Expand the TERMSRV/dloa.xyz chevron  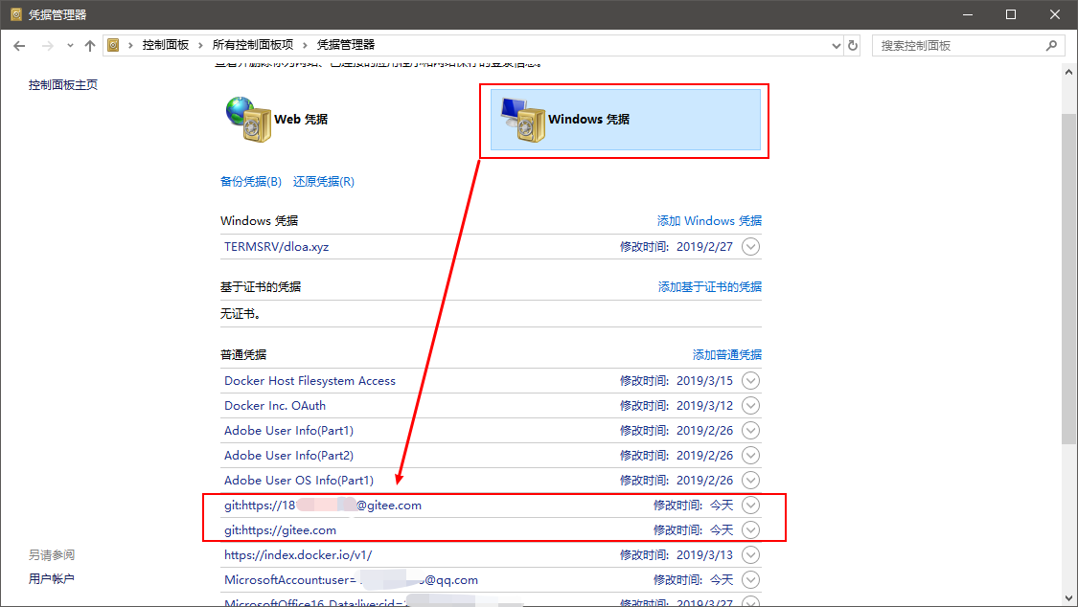[x=750, y=246]
